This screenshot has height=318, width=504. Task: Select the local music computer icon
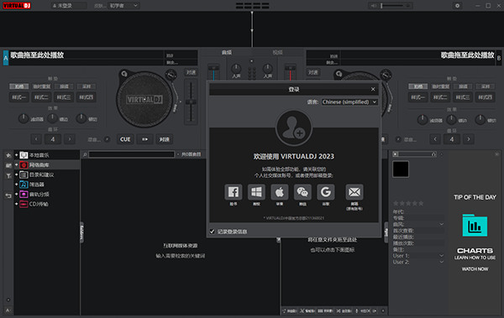pyautogui.click(x=24, y=155)
